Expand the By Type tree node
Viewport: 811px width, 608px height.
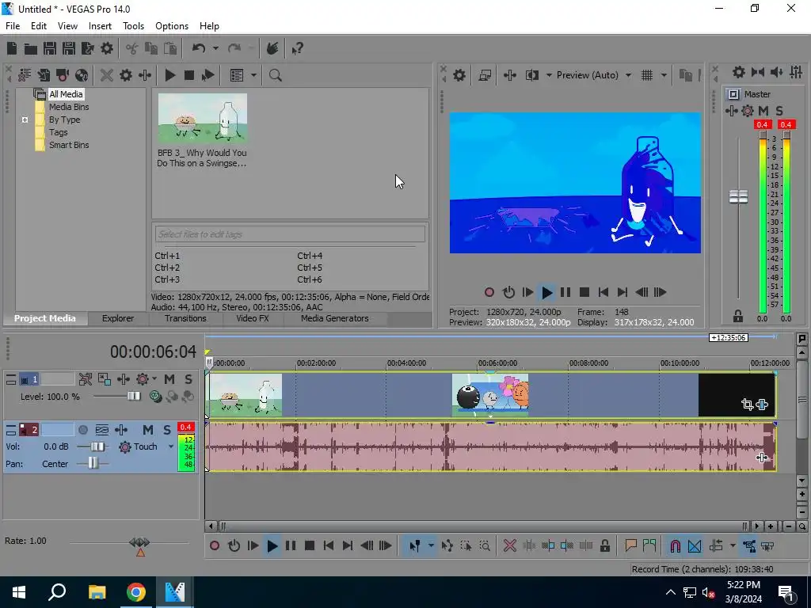tap(25, 120)
